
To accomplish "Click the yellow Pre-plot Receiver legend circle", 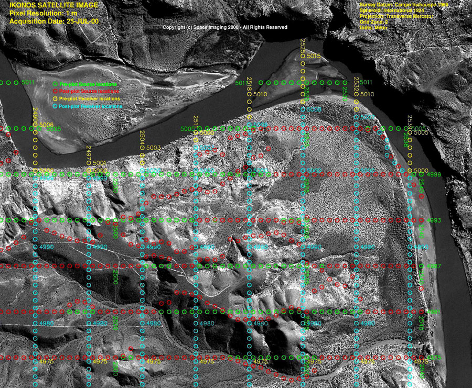I will (56, 98).
